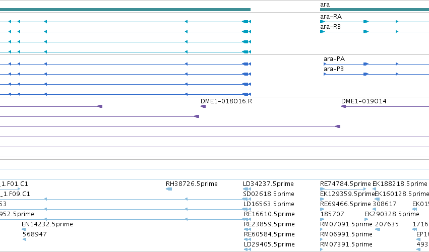The width and height of the screenshot is (429, 252).
Task: Select the RE16610.5prime EST label
Action: pyautogui.click(x=269, y=214)
